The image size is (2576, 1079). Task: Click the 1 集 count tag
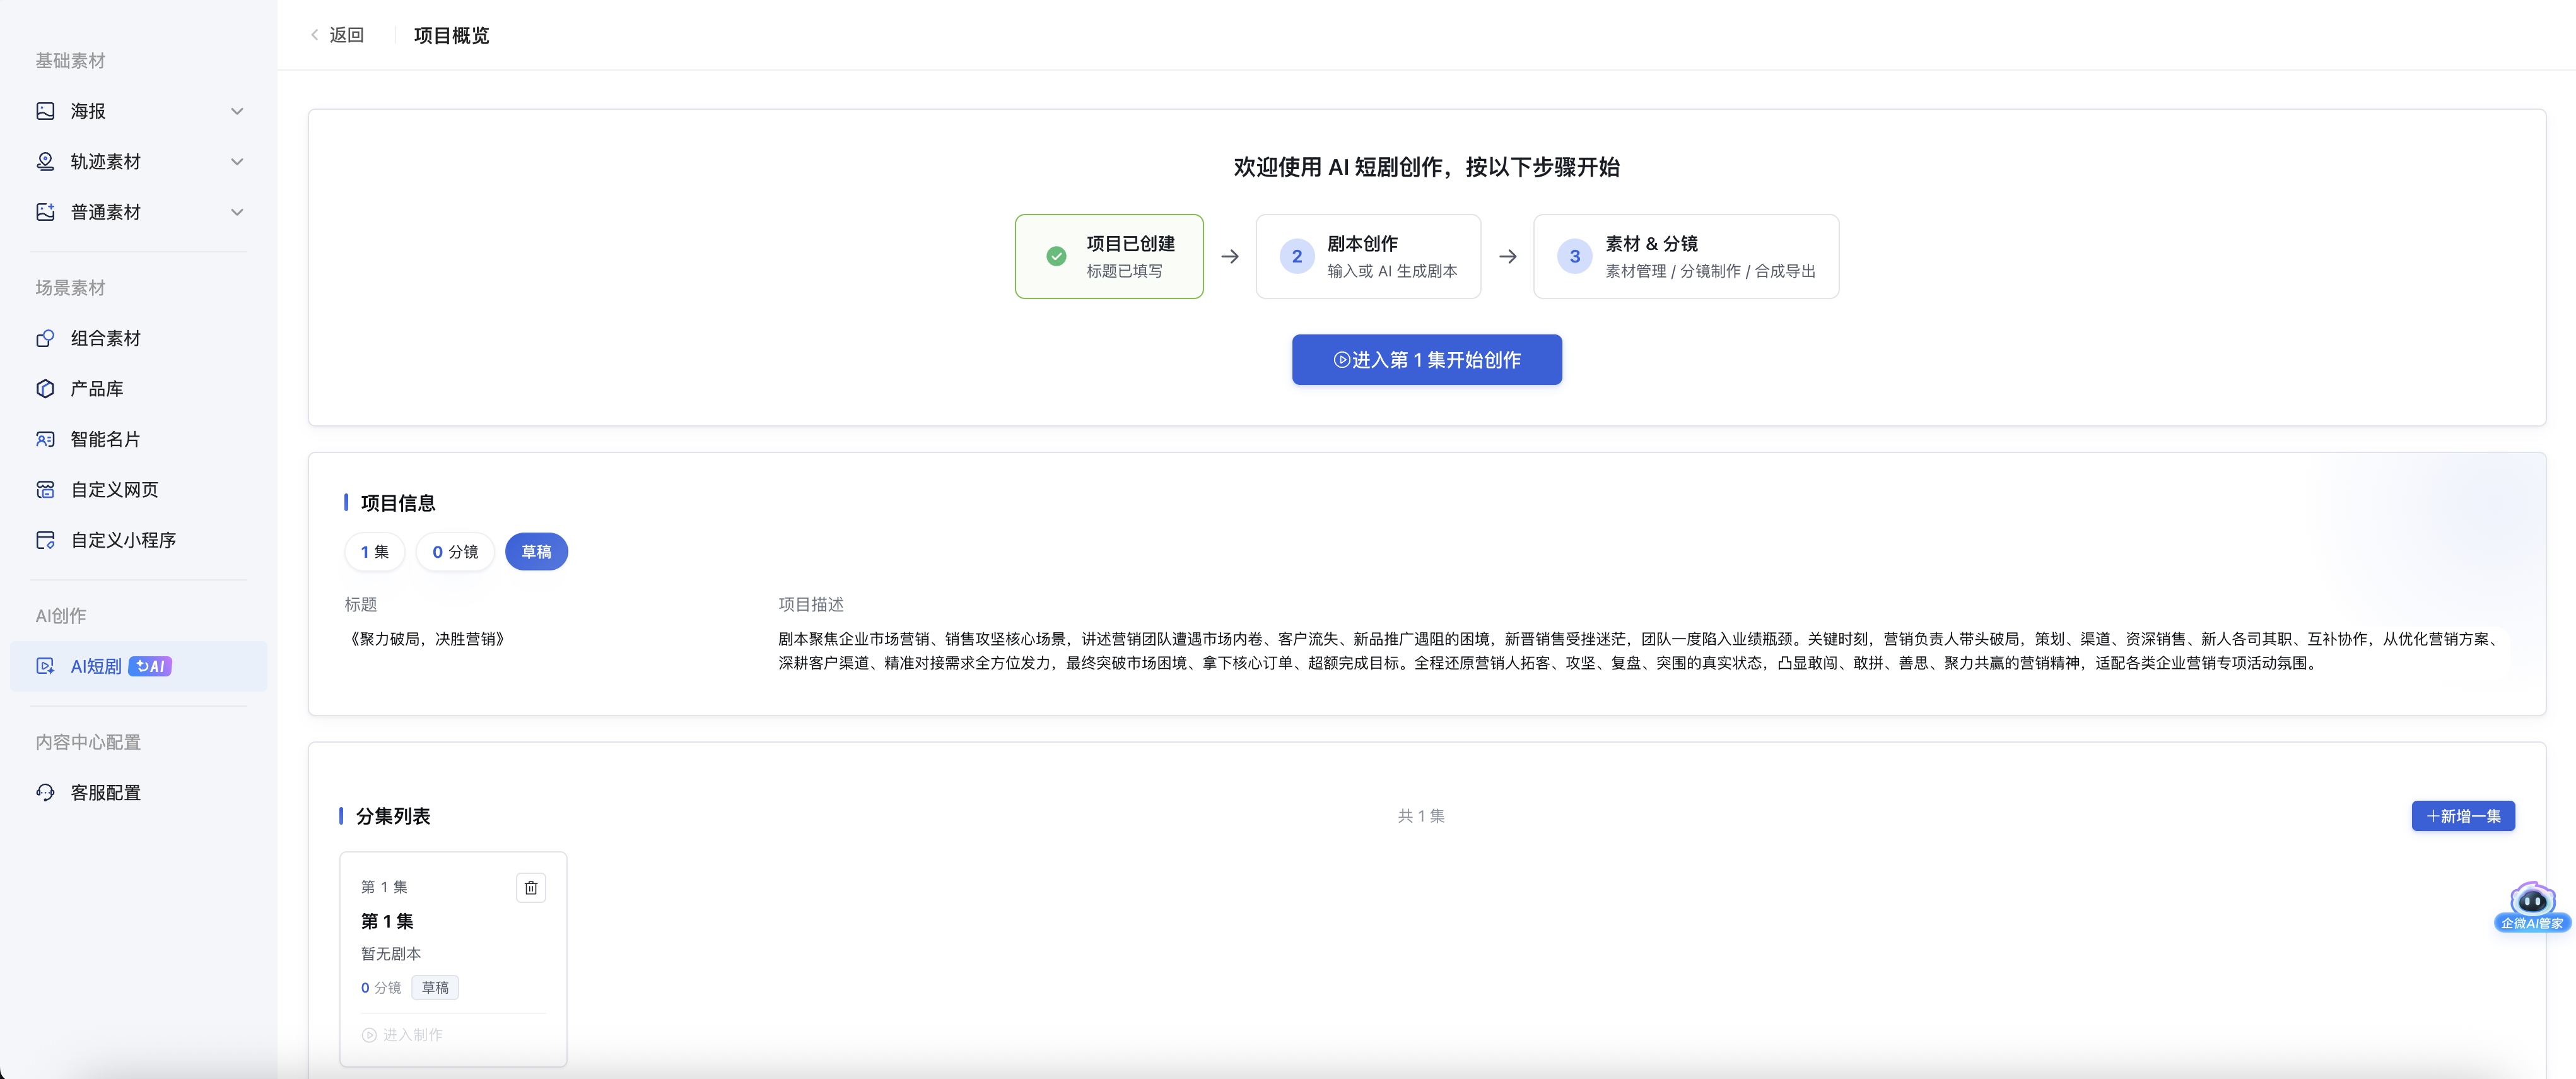point(374,552)
